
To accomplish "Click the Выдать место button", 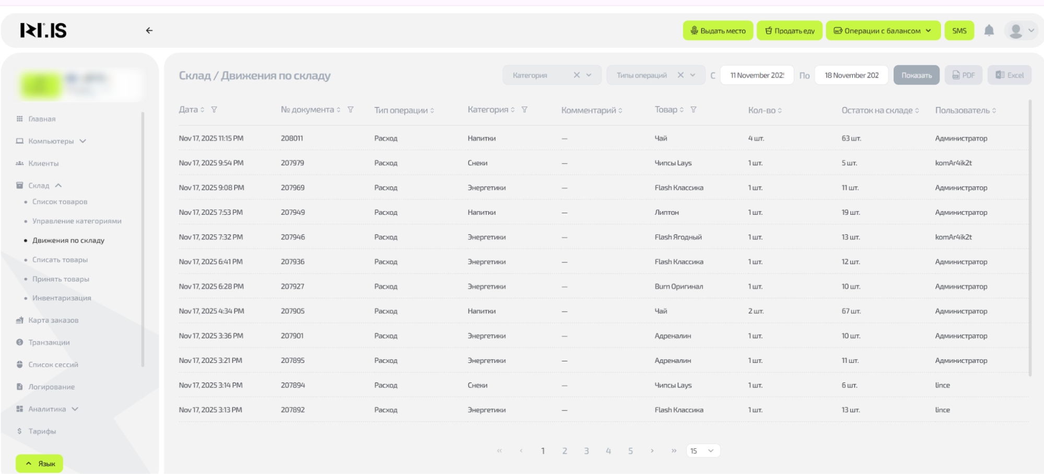I will click(718, 31).
